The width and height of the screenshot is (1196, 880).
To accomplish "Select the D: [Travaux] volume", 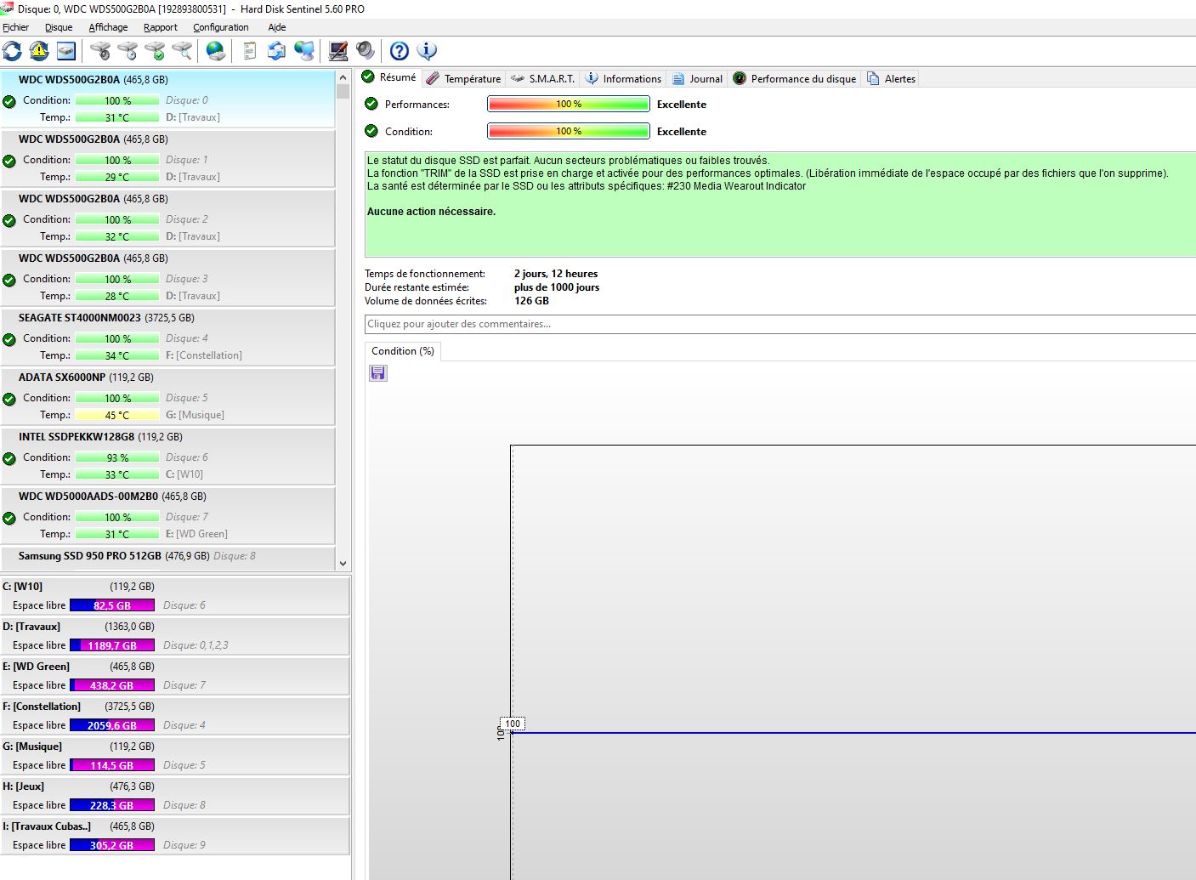I will pyautogui.click(x=174, y=636).
